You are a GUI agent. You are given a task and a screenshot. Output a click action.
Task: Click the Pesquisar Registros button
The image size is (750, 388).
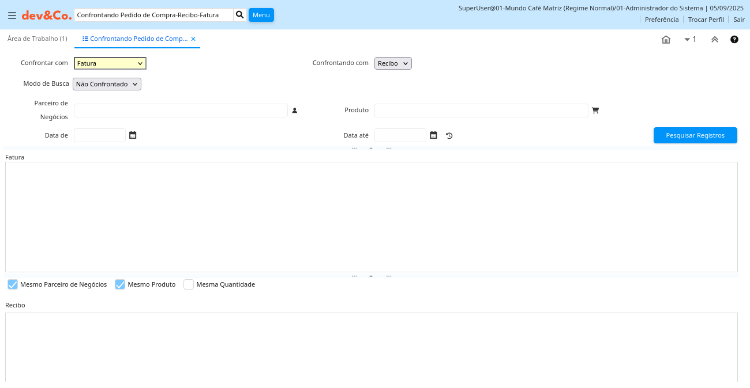click(x=695, y=135)
